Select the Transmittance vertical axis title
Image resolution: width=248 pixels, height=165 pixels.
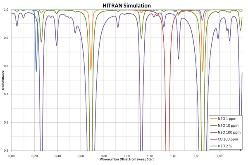point(3,80)
